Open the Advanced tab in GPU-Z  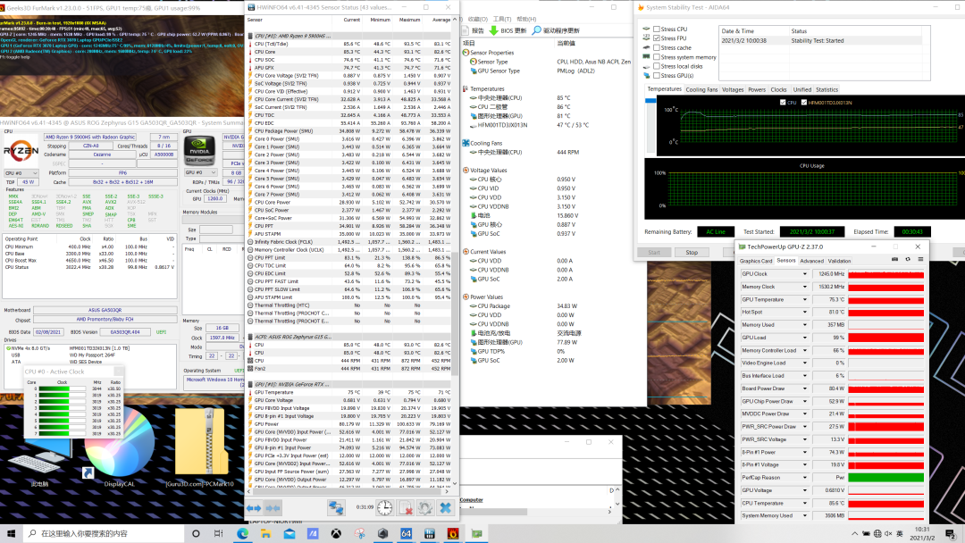811,261
